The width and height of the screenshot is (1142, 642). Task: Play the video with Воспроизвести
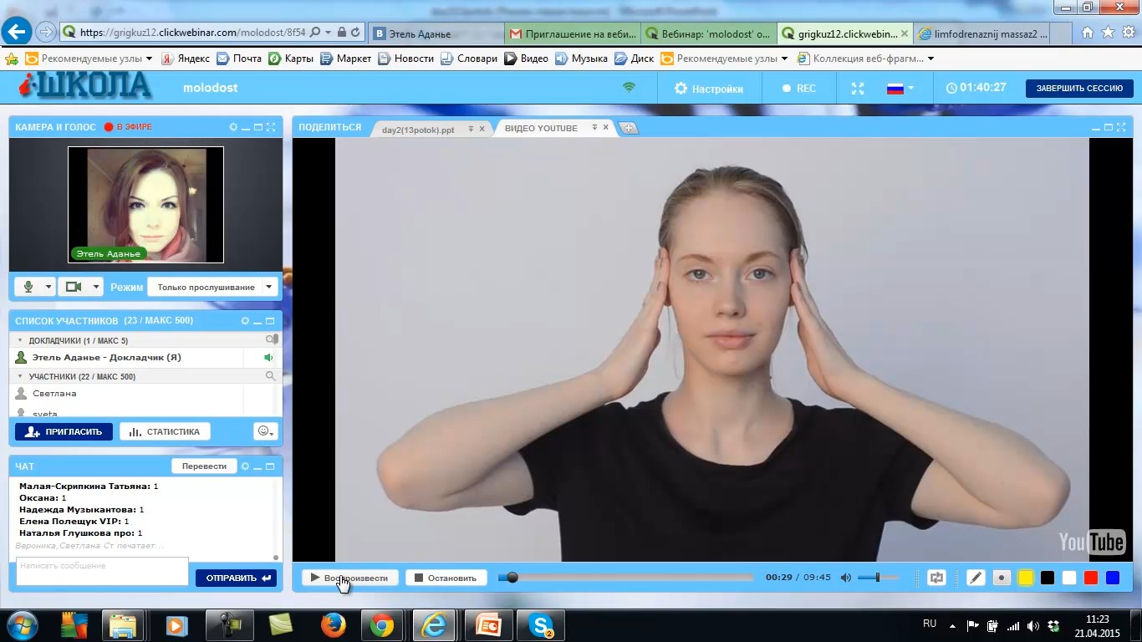[349, 578]
